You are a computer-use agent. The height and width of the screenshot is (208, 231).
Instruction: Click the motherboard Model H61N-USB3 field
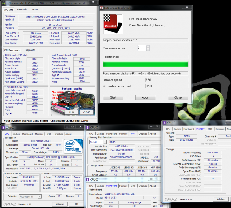click(x=123, y=198)
